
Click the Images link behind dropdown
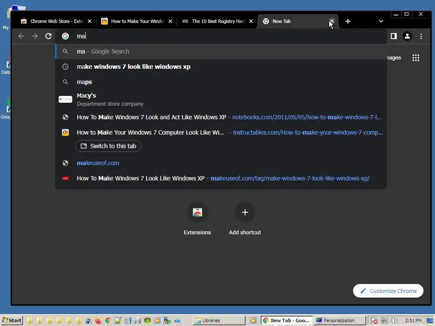click(x=394, y=58)
